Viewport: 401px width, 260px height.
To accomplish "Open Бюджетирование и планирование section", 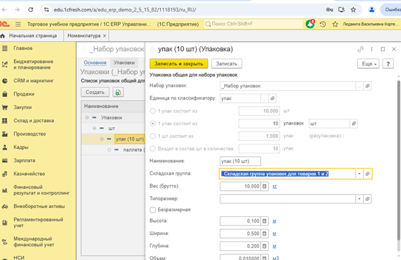I will pos(33,64).
